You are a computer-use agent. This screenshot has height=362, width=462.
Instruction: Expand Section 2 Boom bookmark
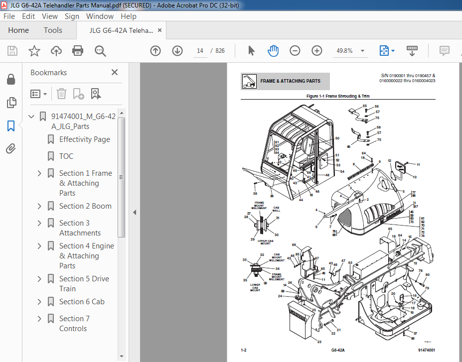39,206
